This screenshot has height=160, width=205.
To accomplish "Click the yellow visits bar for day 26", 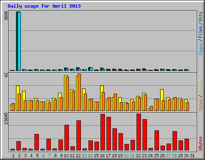I will coord(161,100).
